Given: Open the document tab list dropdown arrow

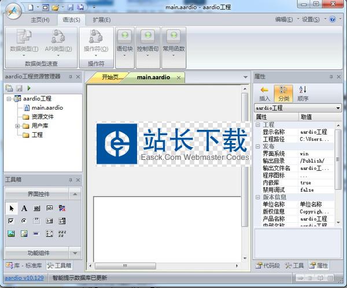Looking at the screenshot, I should click(245, 77).
